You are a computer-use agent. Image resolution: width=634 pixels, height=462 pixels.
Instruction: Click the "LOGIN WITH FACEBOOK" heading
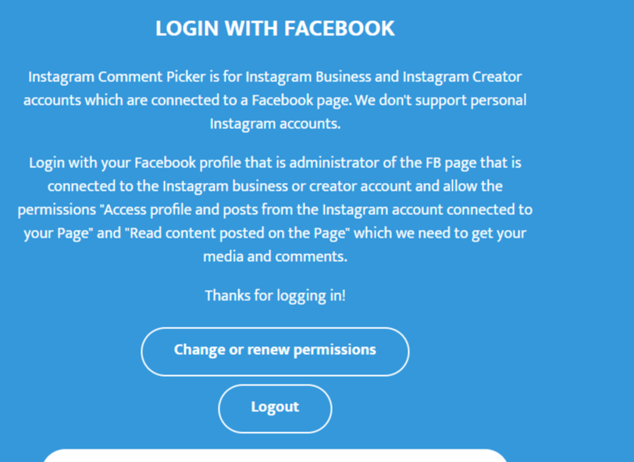(275, 29)
